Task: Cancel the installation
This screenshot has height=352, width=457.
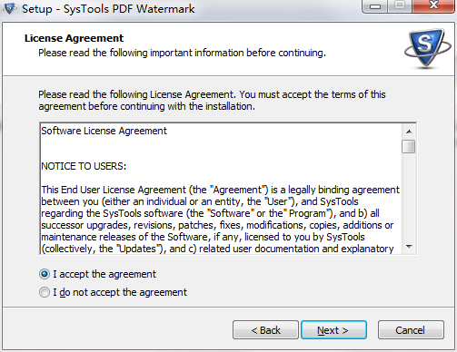Action: coord(411,330)
